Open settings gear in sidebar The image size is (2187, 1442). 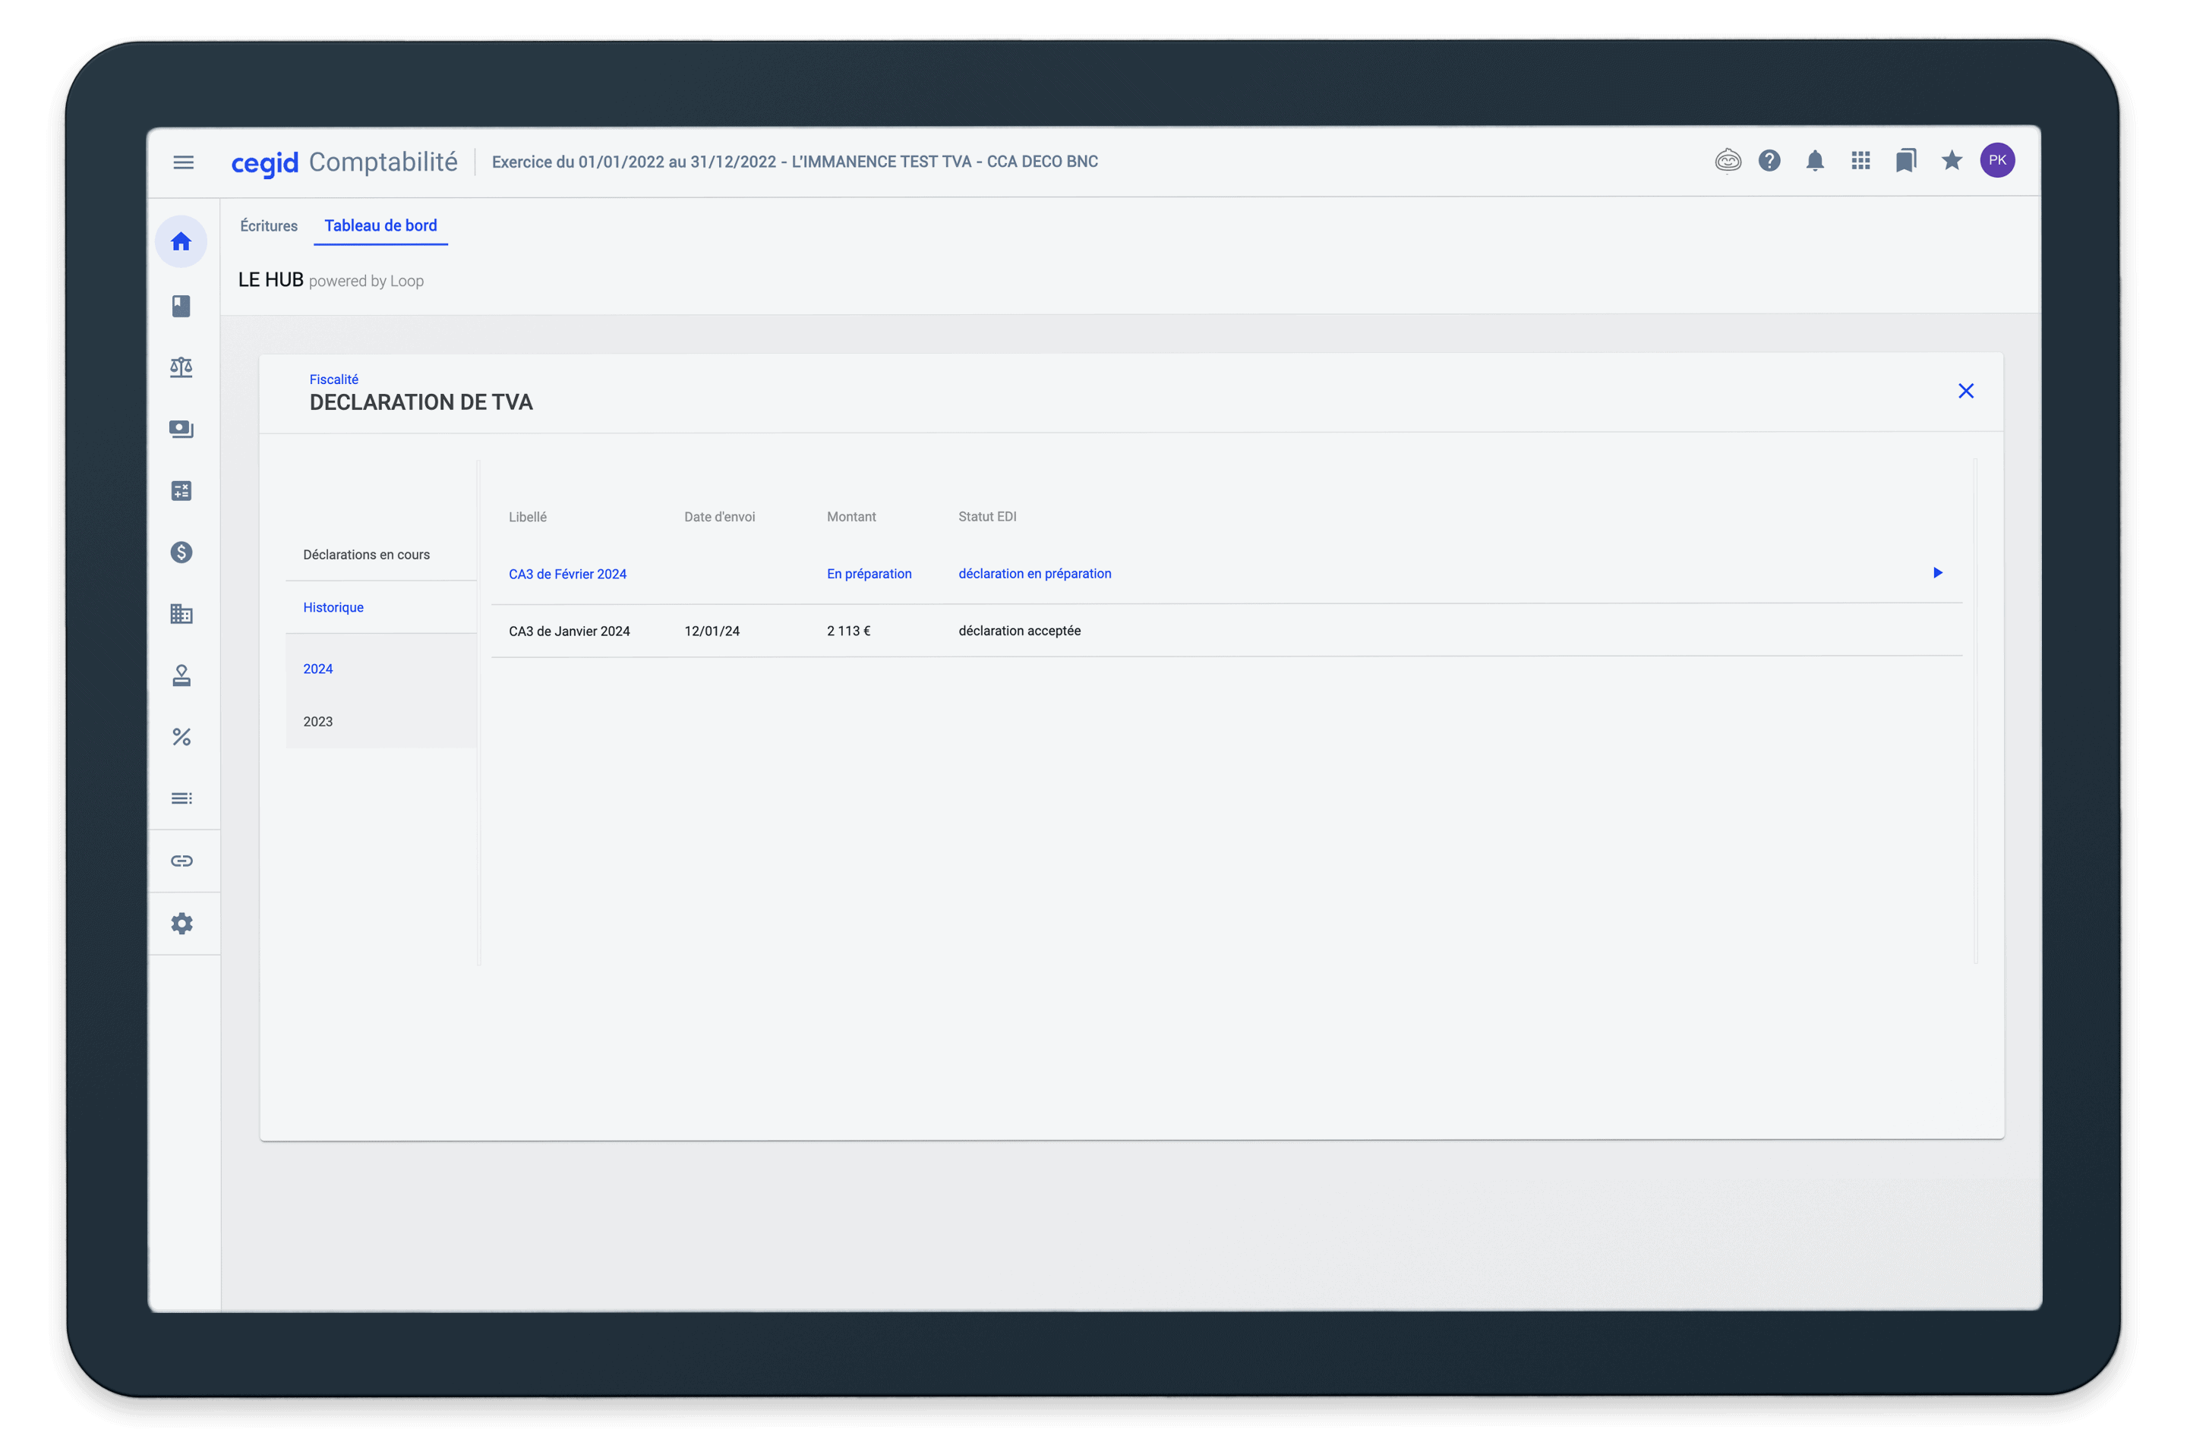[x=181, y=924]
